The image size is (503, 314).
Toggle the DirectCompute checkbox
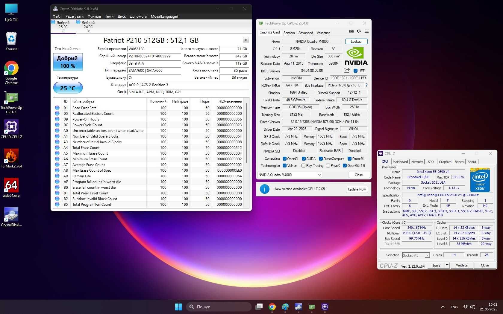click(x=321, y=159)
